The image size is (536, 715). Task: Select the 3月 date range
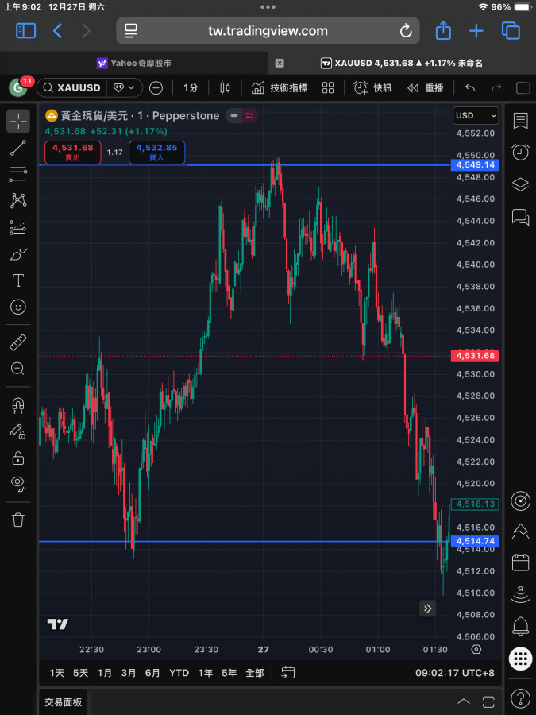[x=129, y=673]
